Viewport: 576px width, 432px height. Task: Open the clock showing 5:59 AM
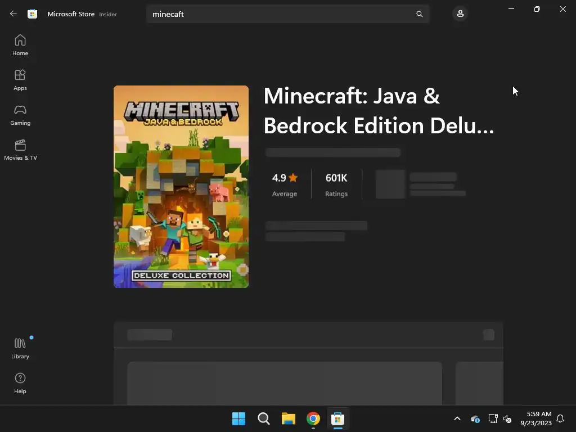(x=536, y=418)
